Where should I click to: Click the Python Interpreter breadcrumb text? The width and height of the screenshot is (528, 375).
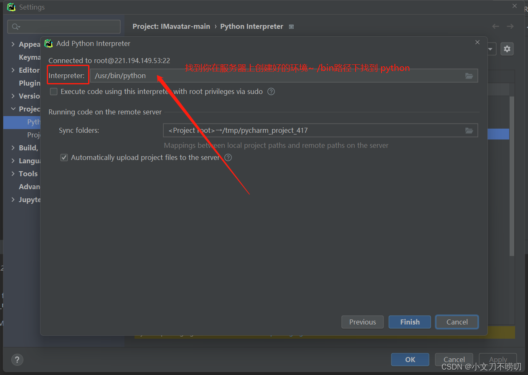point(252,26)
